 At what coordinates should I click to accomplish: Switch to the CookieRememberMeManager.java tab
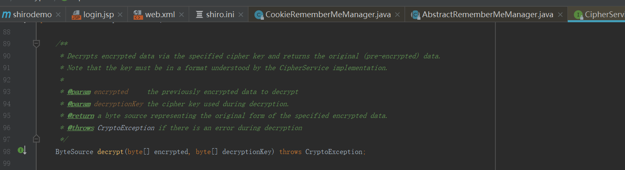pyautogui.click(x=328, y=15)
